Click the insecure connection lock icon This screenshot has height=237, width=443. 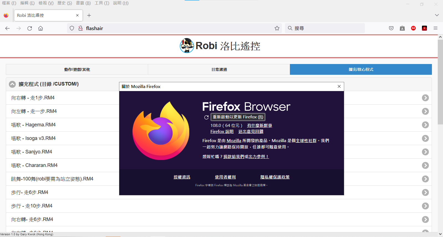pyautogui.click(x=81, y=28)
